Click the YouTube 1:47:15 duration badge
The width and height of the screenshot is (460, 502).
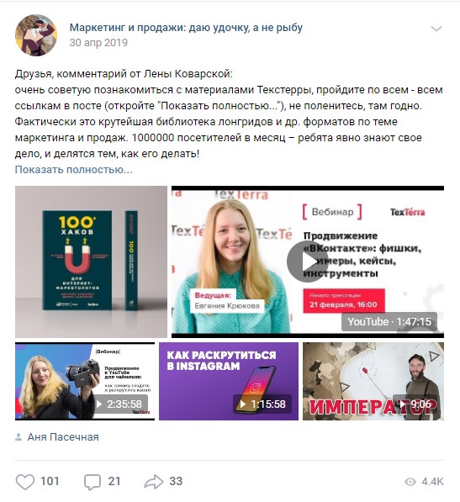pyautogui.click(x=389, y=321)
